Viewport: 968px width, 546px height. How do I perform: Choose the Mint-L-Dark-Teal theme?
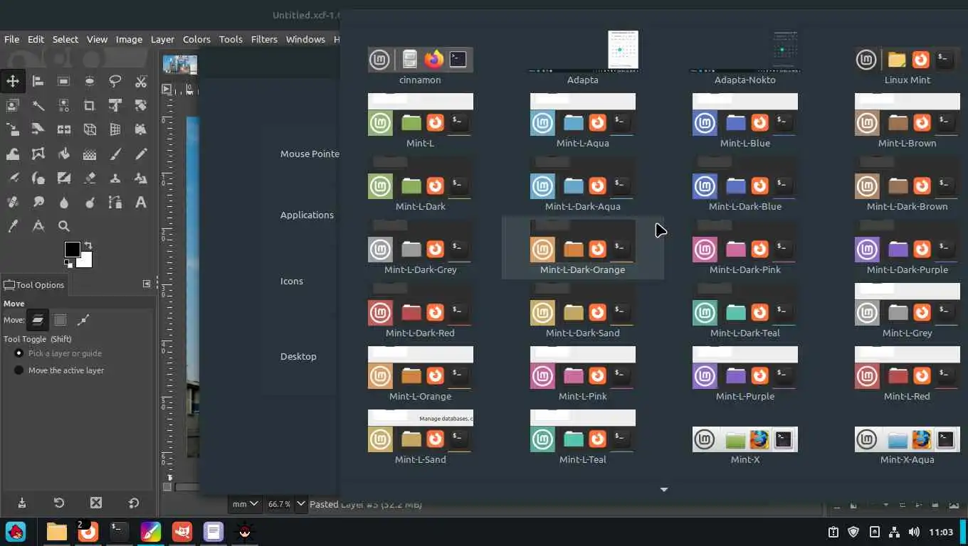745,311
